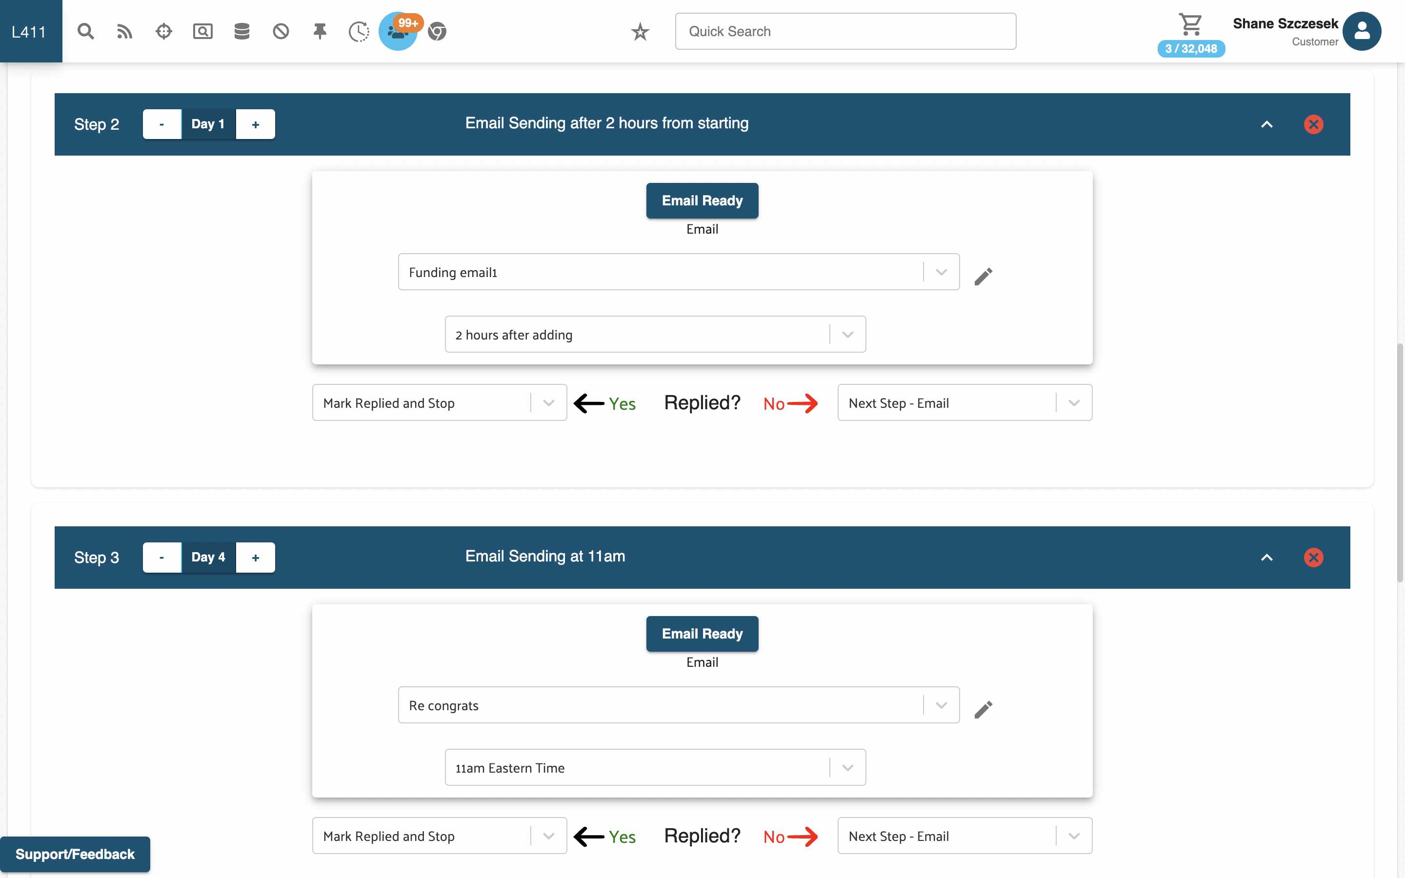Click Email Ready button in Step 3
This screenshot has width=1405, height=878.
[x=702, y=633]
